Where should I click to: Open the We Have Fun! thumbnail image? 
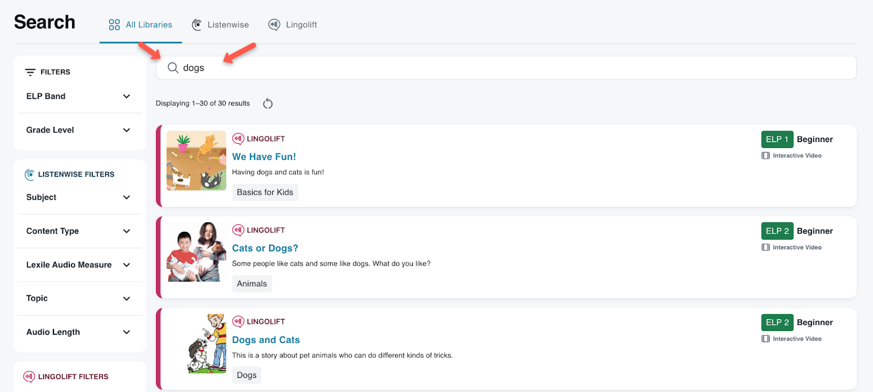click(x=196, y=161)
